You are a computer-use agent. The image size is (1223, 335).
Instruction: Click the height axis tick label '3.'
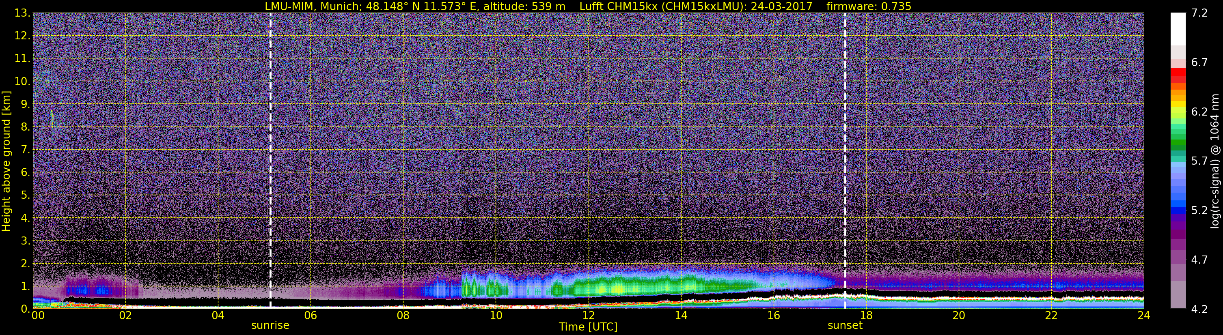[x=25, y=241]
